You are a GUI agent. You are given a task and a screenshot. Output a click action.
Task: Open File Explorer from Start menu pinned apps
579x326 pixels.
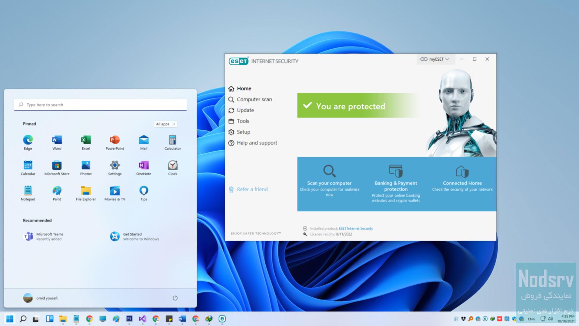click(x=86, y=193)
